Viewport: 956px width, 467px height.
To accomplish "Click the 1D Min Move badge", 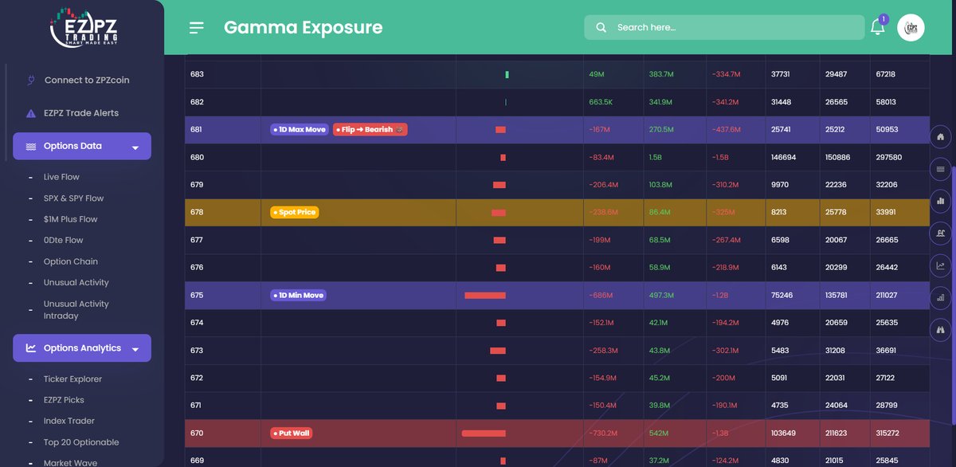I will 299,295.
